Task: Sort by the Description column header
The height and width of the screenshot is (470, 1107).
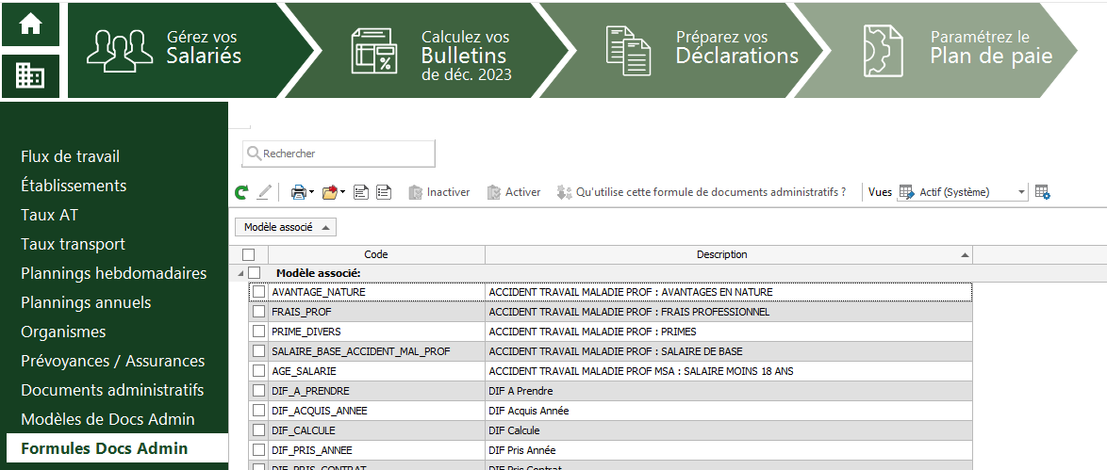Action: tap(729, 254)
